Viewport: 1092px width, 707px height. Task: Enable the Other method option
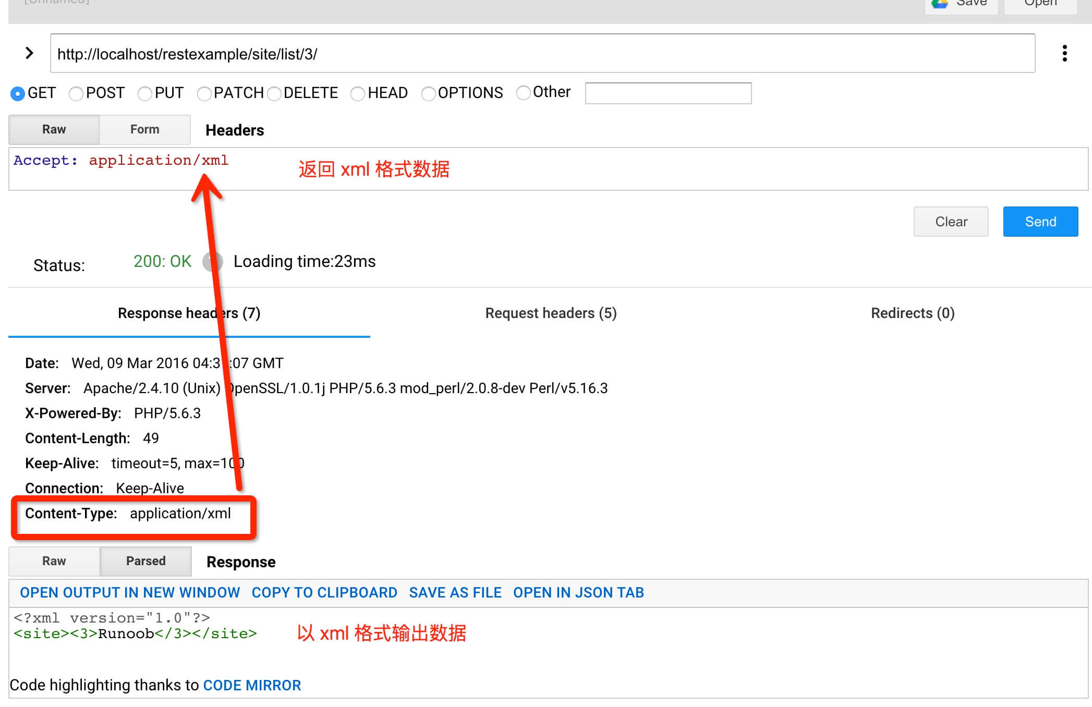pos(524,93)
